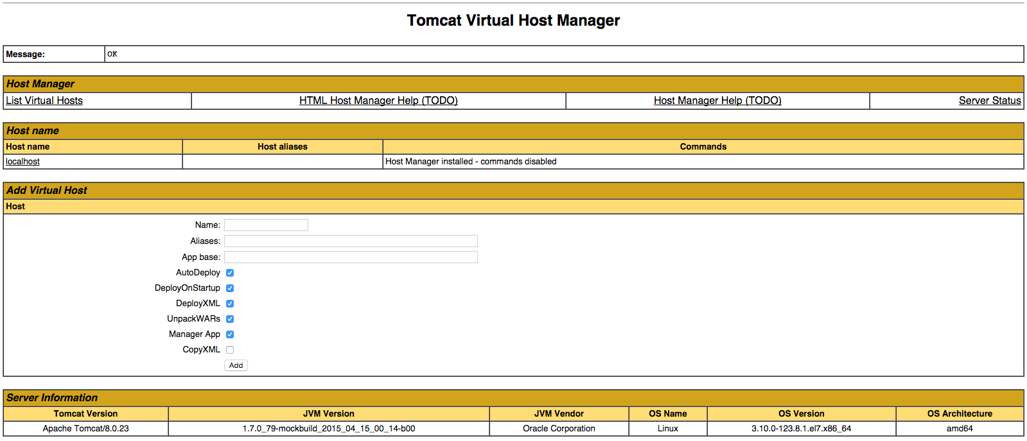The image size is (1027, 441).
Task: Click the 'OS Version' column header
Action: [x=802, y=414]
